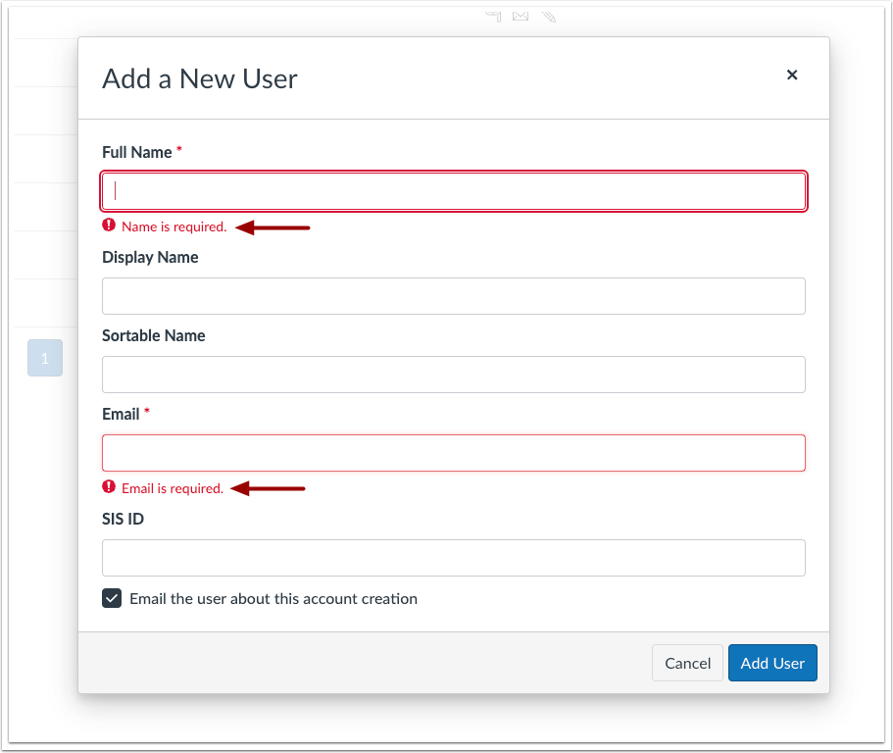Click the red asterisk next to Email
This screenshot has width=893, height=753.
click(x=146, y=409)
